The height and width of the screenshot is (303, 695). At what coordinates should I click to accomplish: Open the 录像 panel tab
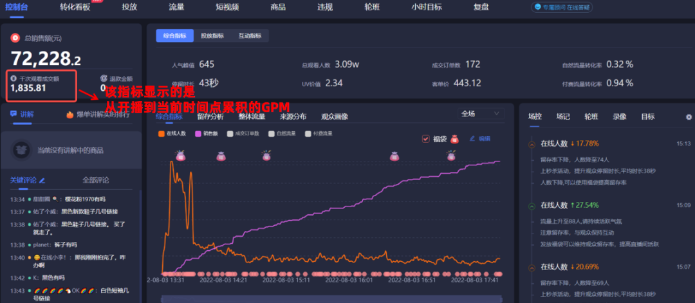point(620,116)
